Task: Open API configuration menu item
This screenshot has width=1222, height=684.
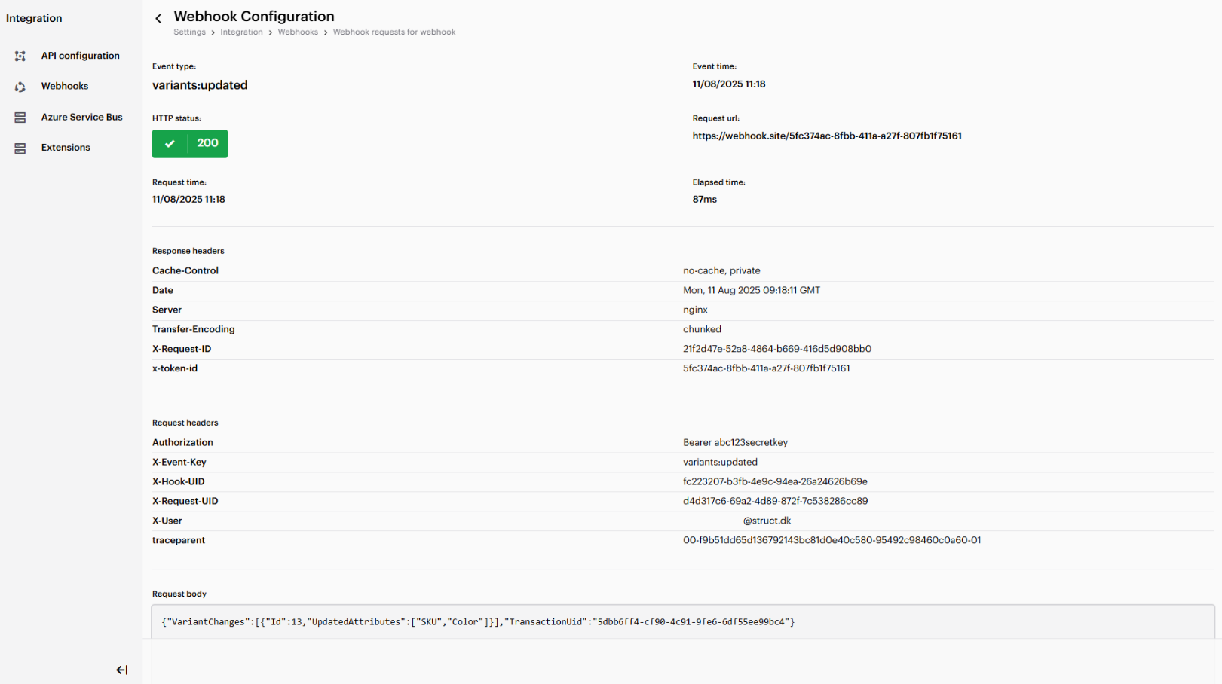Action: pyautogui.click(x=80, y=56)
